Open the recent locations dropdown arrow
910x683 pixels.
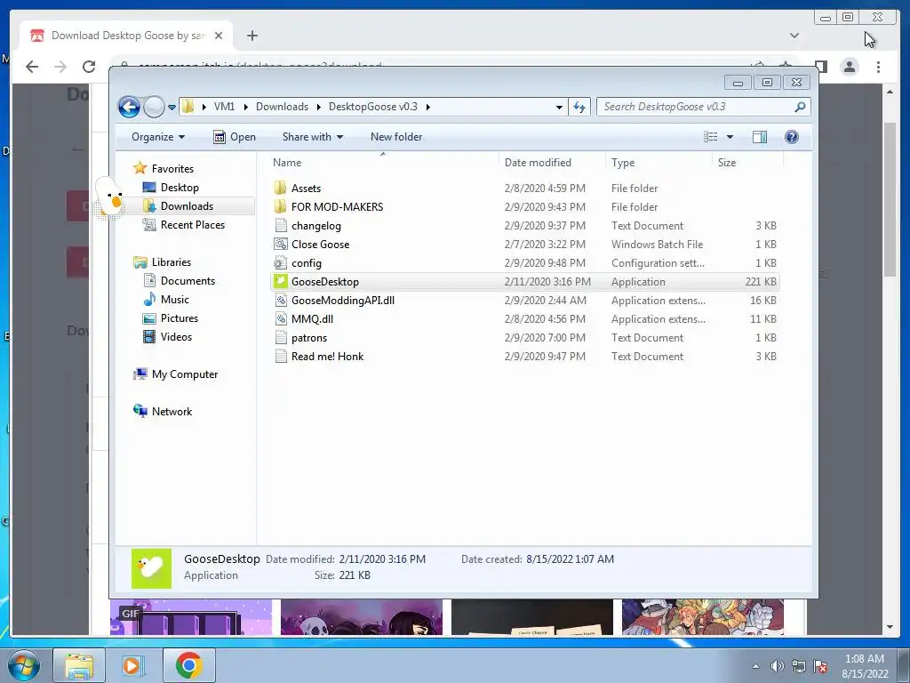click(x=172, y=108)
